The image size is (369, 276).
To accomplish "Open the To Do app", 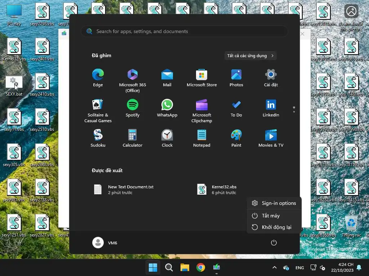I will [x=236, y=108].
